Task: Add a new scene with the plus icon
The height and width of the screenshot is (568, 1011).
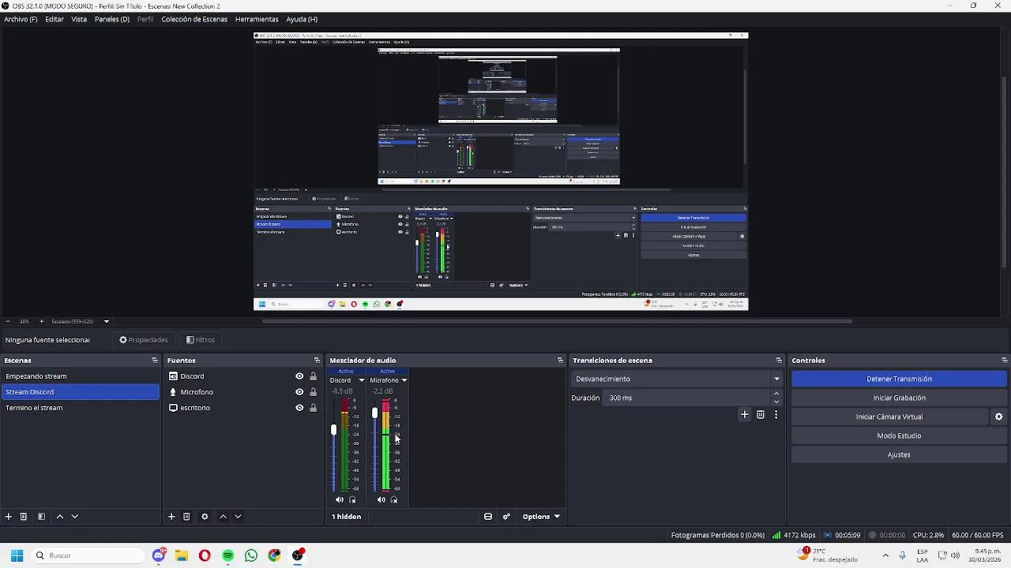Action: pyautogui.click(x=9, y=517)
